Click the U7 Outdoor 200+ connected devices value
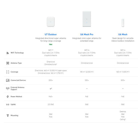The height and width of the screenshot is (123, 138). coord(51,80)
